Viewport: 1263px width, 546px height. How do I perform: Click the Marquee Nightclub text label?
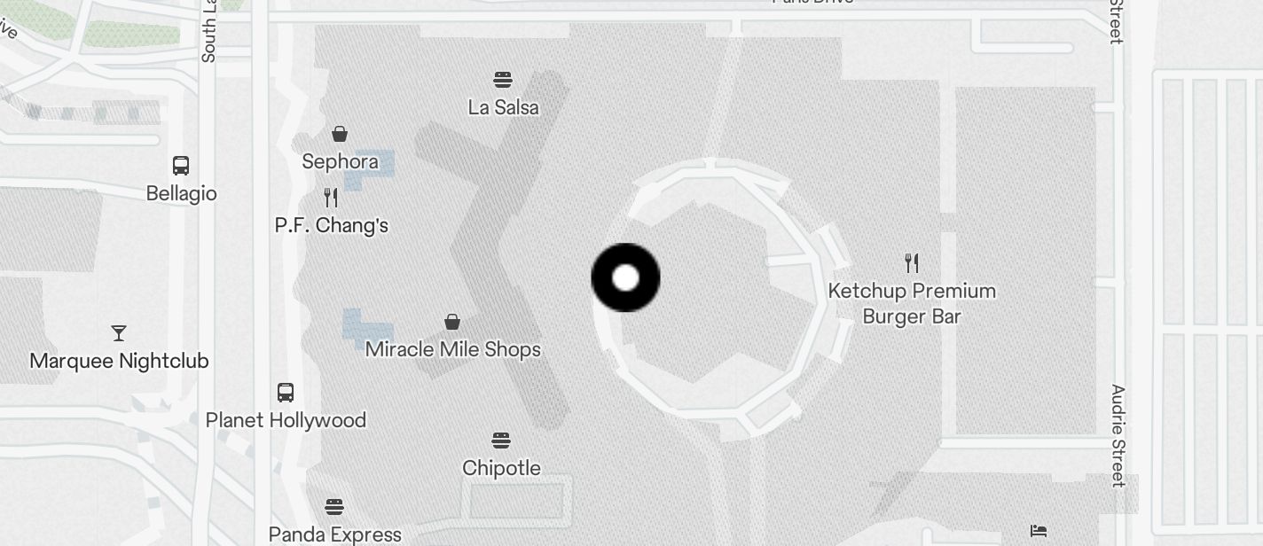pyautogui.click(x=120, y=361)
